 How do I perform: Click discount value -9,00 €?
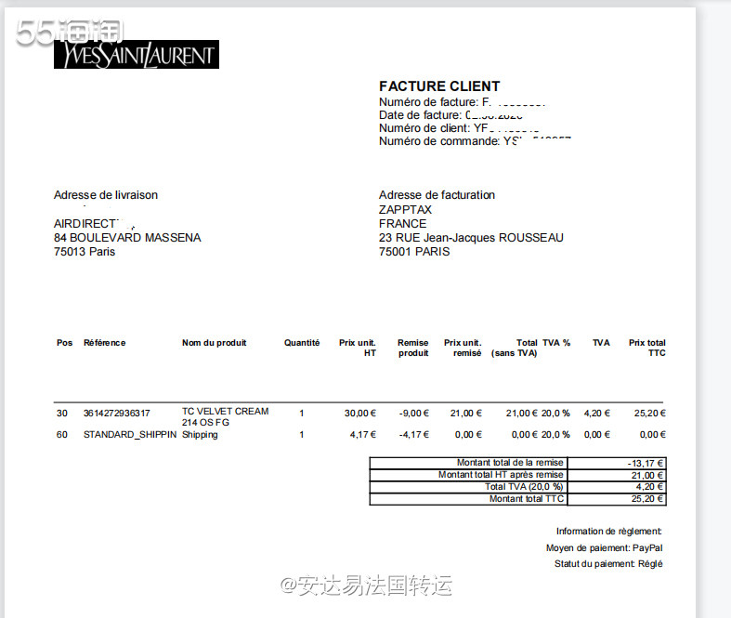pos(413,414)
